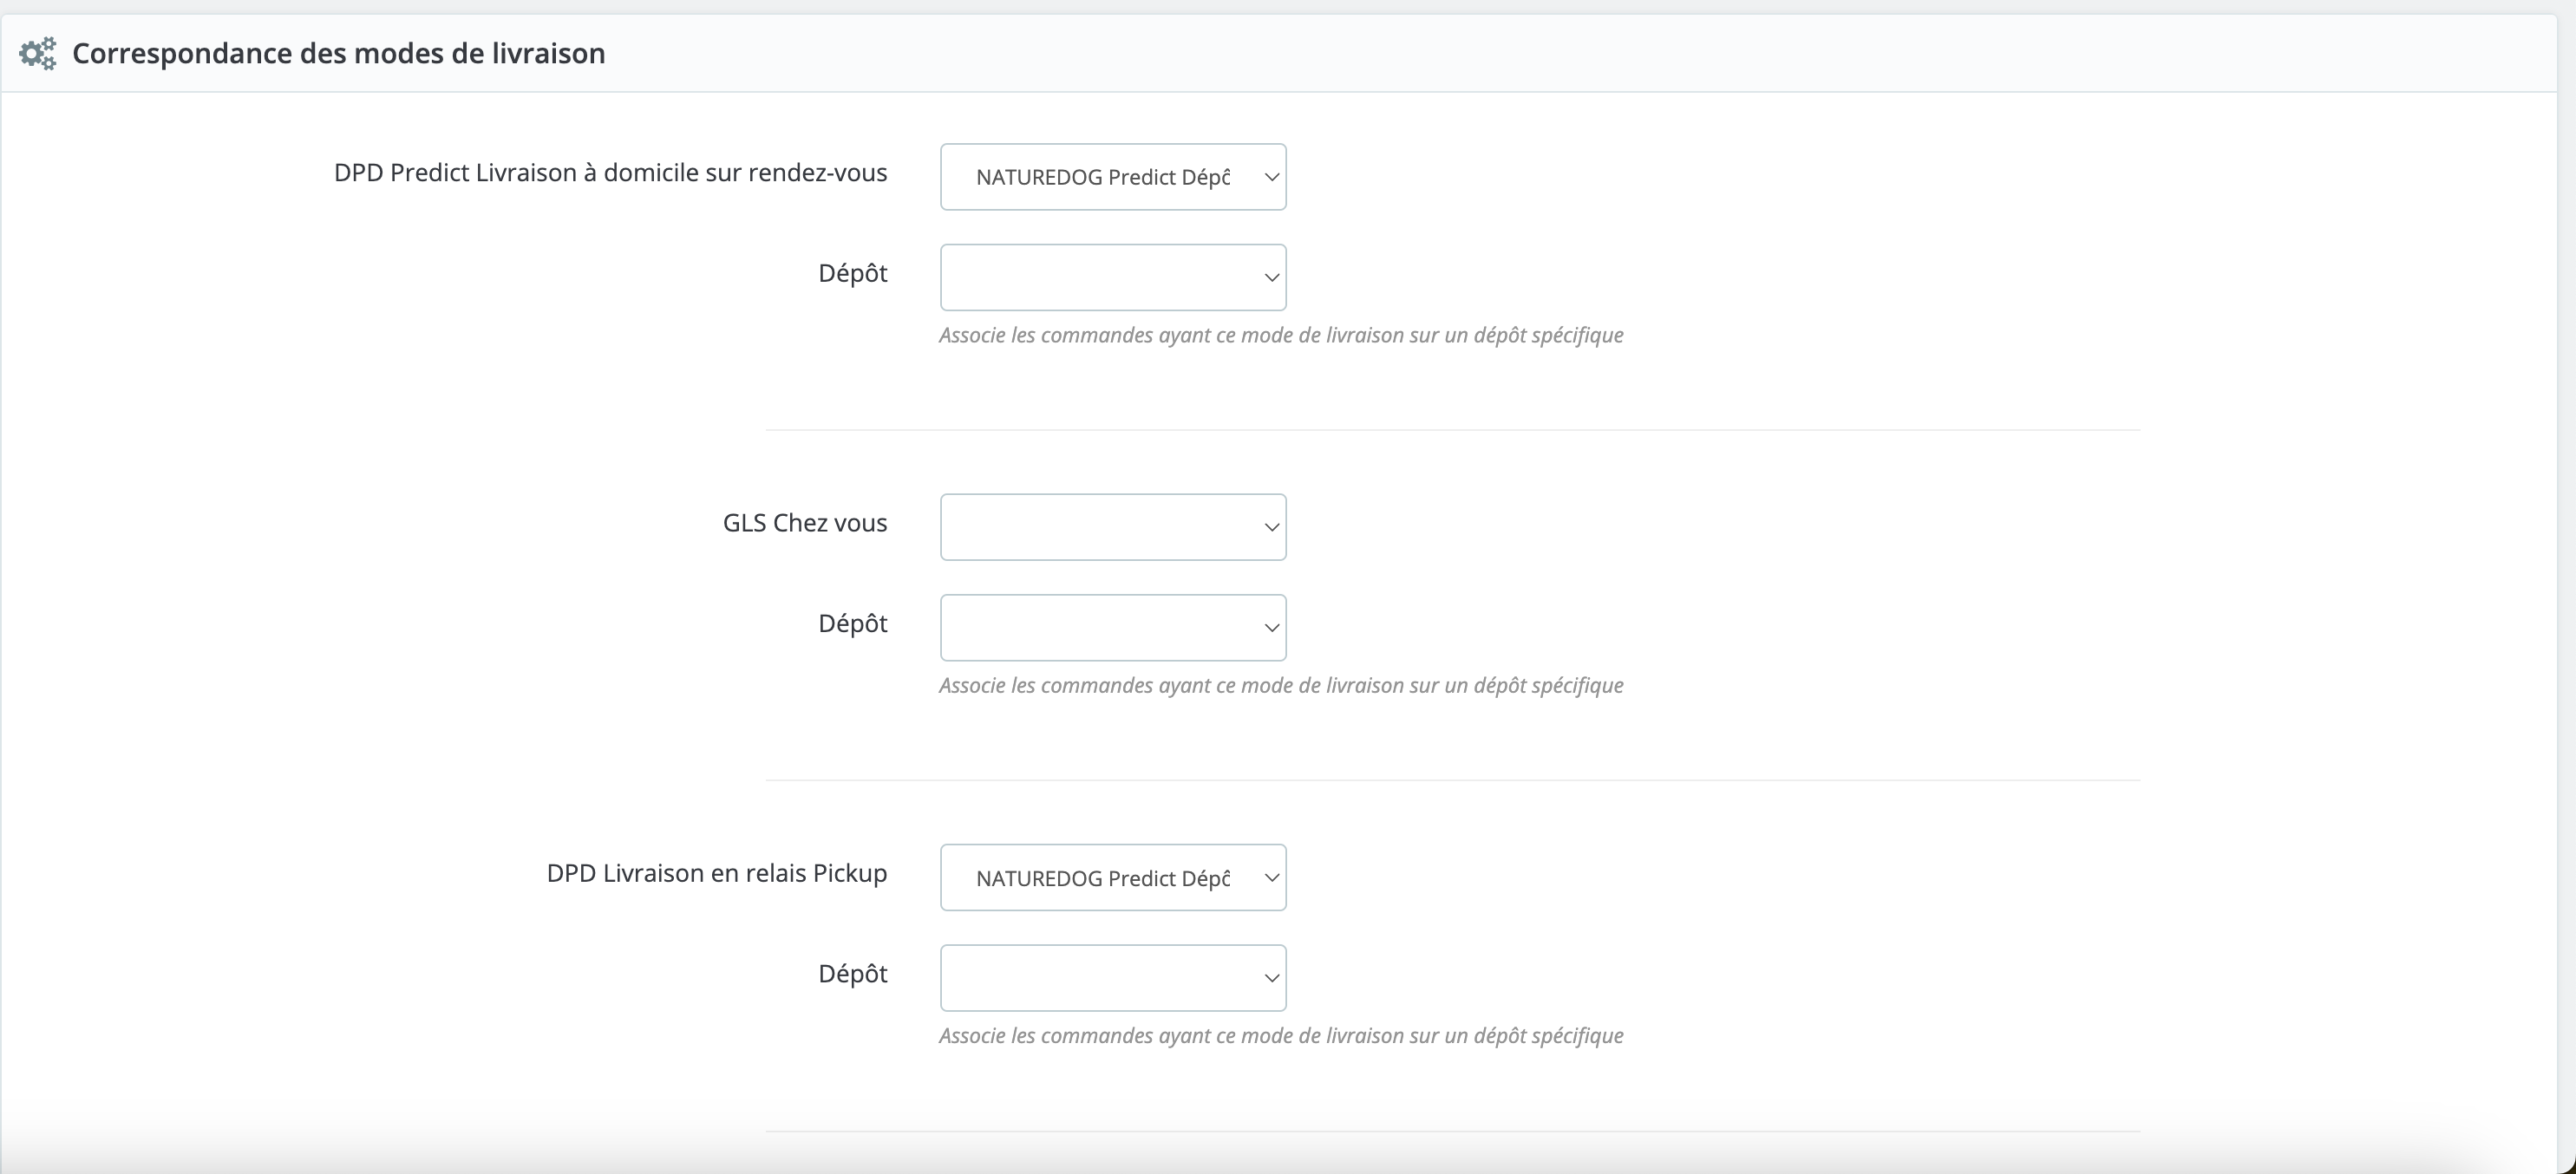2576x1174 pixels.
Task: Click the Dépôt label below DPD relais Pickup
Action: tap(853, 973)
